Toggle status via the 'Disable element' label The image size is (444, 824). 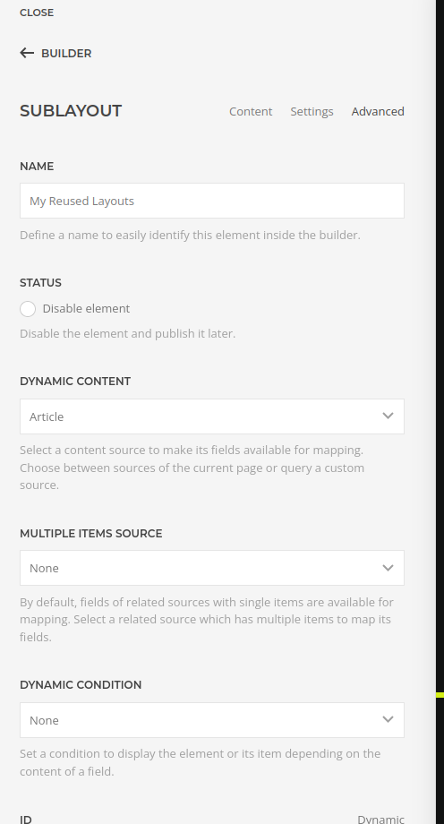[86, 308]
